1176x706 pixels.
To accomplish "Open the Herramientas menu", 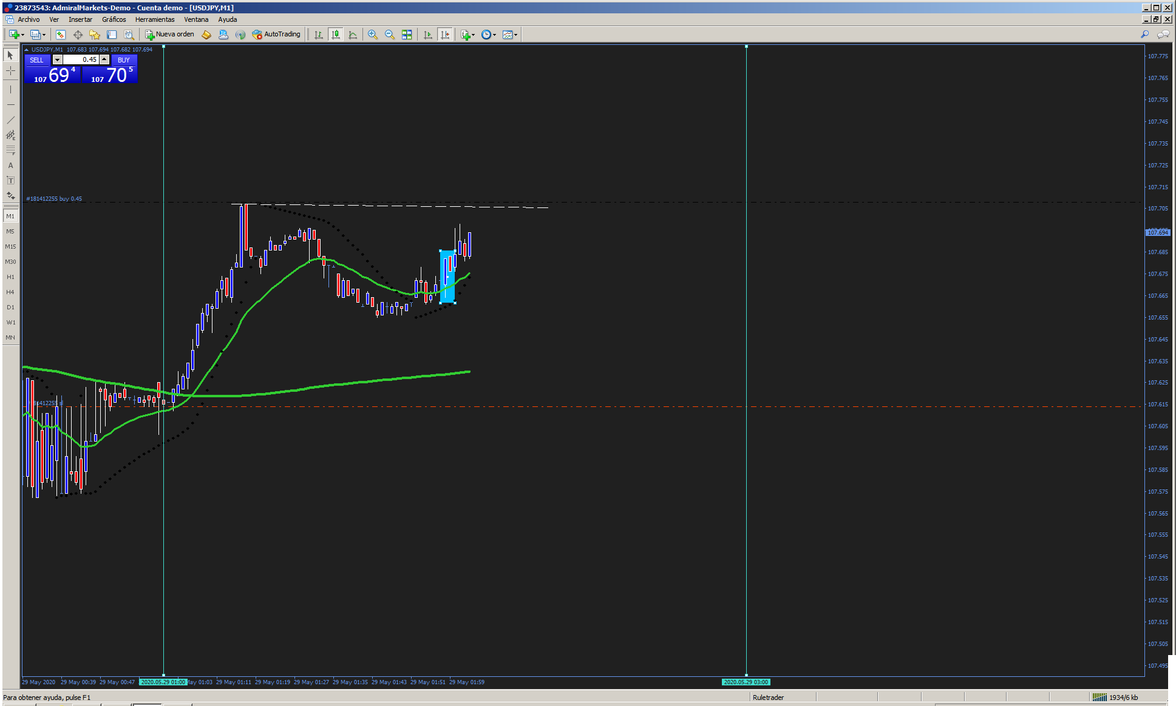I will coord(154,19).
